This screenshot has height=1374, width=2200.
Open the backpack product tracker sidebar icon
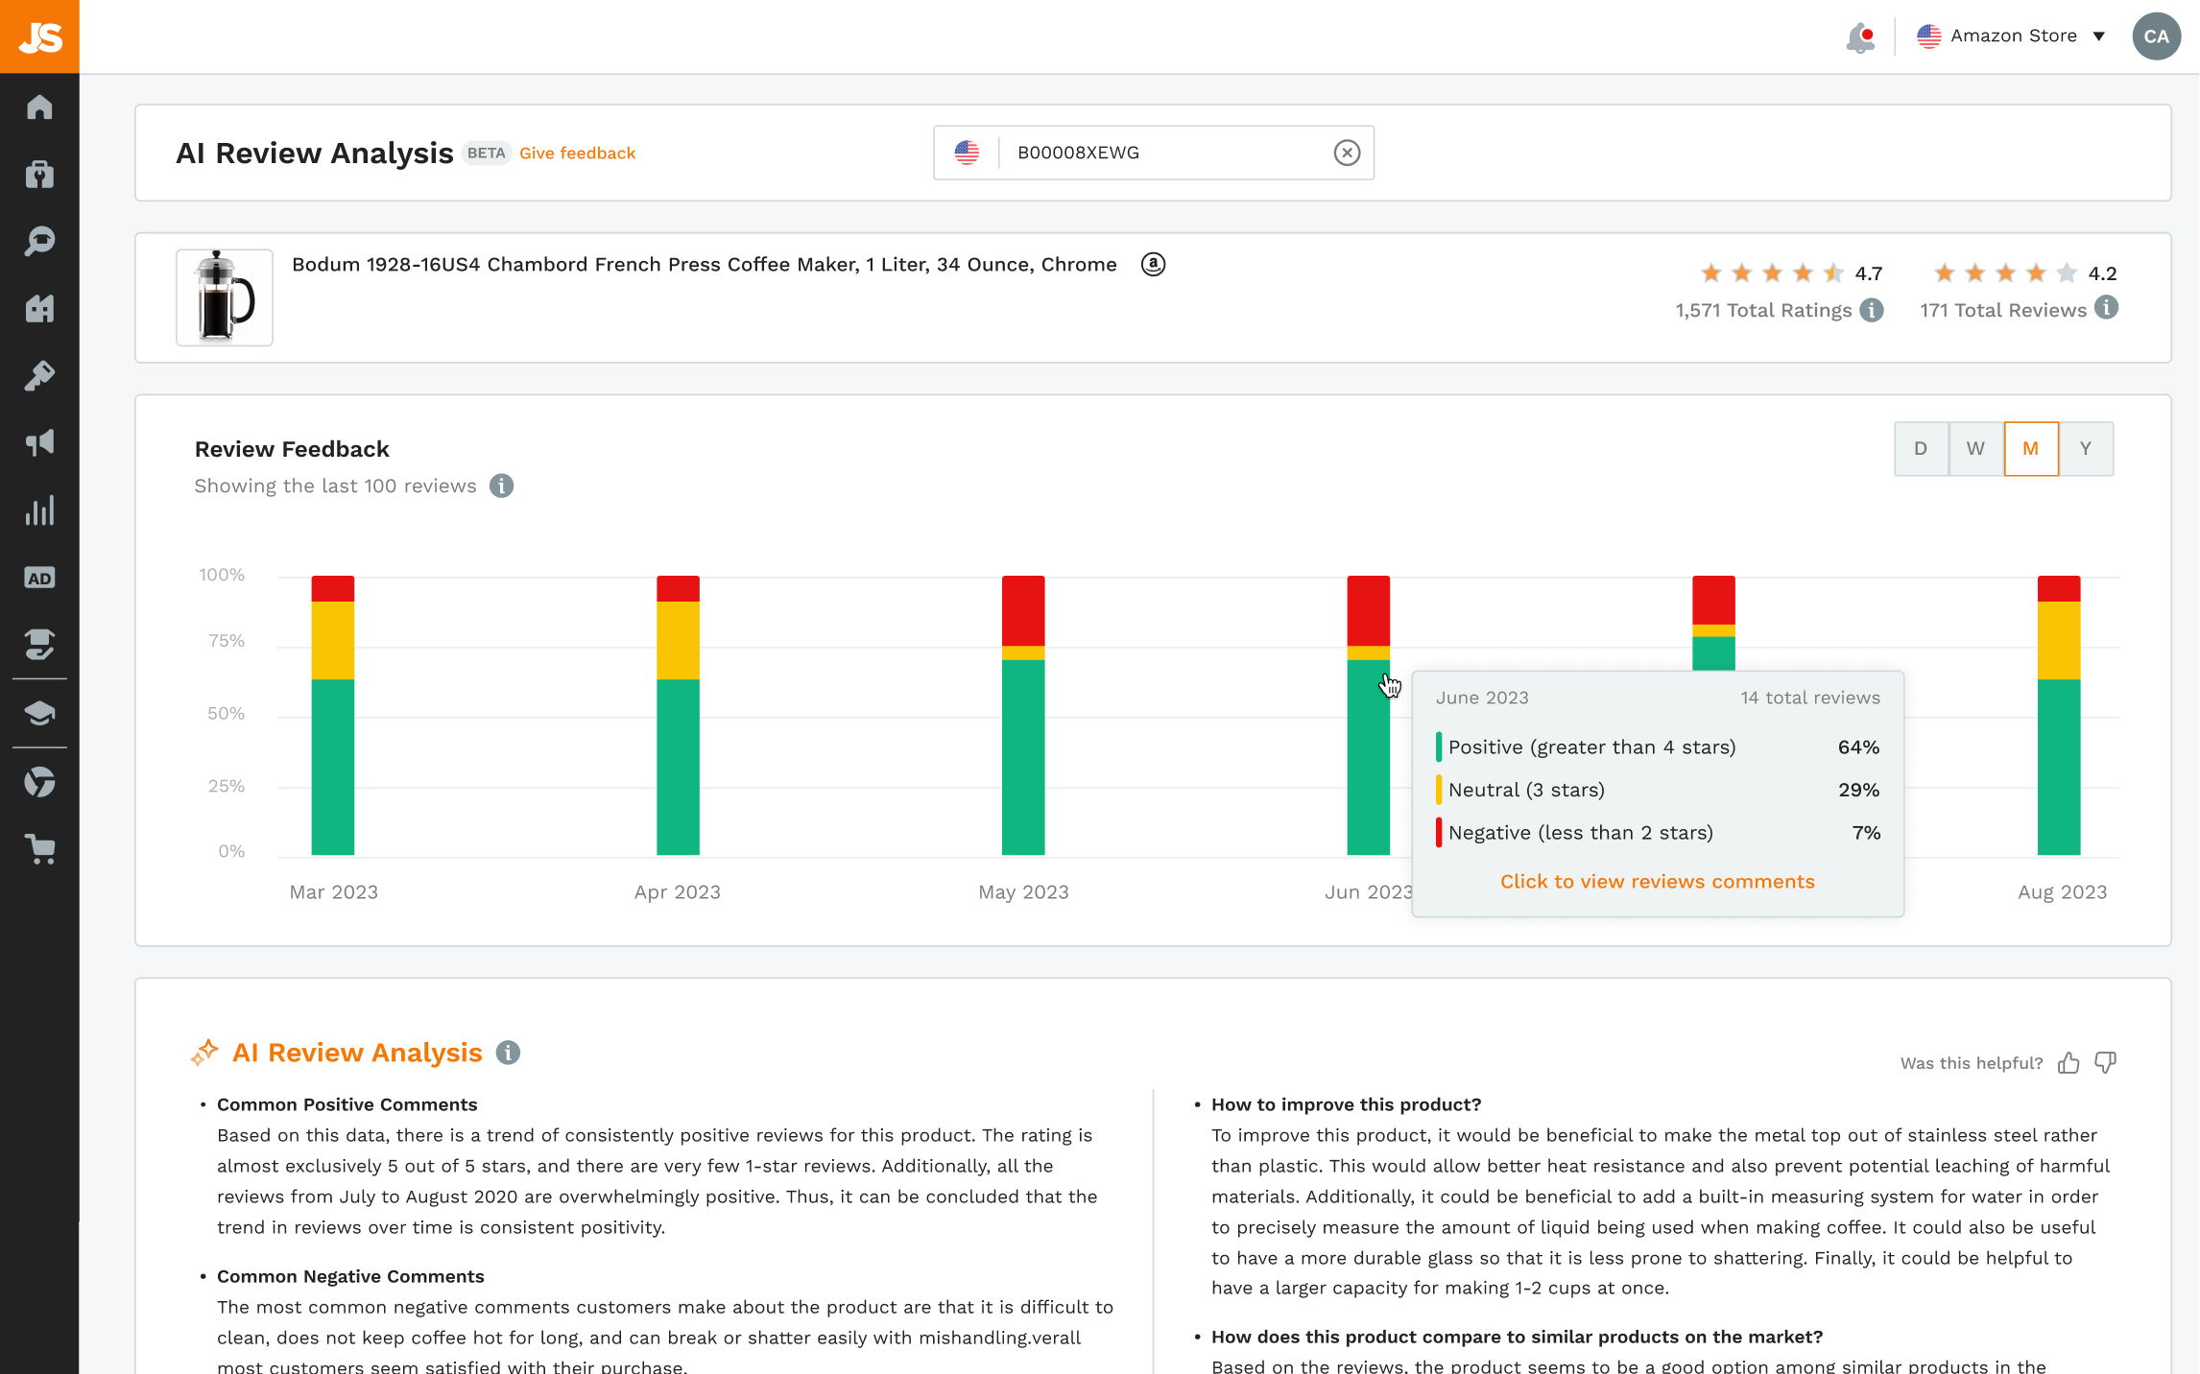(39, 174)
